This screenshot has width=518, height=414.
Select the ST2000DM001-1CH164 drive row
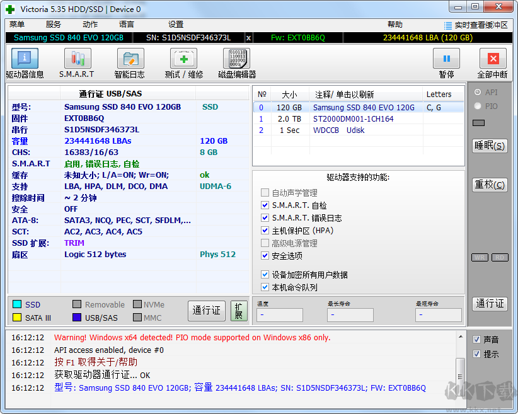pyautogui.click(x=353, y=119)
